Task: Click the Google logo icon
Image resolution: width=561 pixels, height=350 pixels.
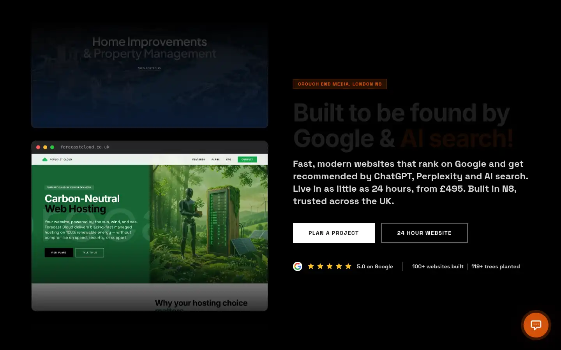Action: pyautogui.click(x=298, y=266)
